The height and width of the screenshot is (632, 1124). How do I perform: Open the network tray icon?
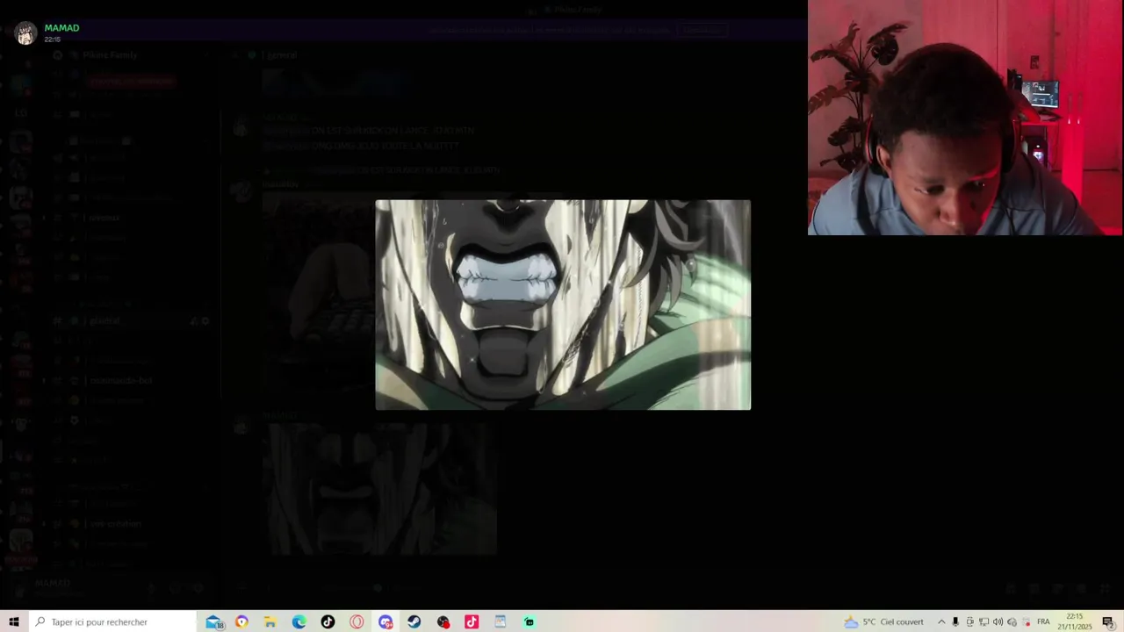click(x=983, y=621)
